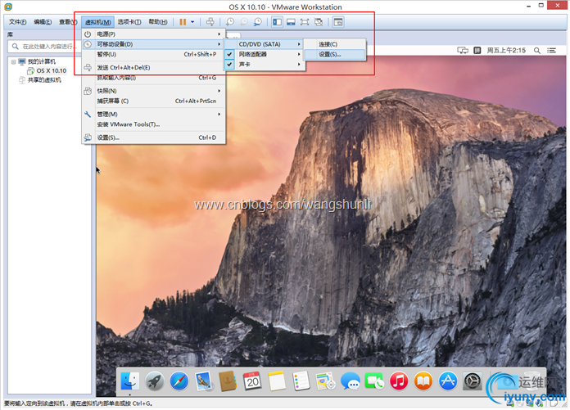
Task: Open Calendar icon showing 20
Action: tap(252, 381)
